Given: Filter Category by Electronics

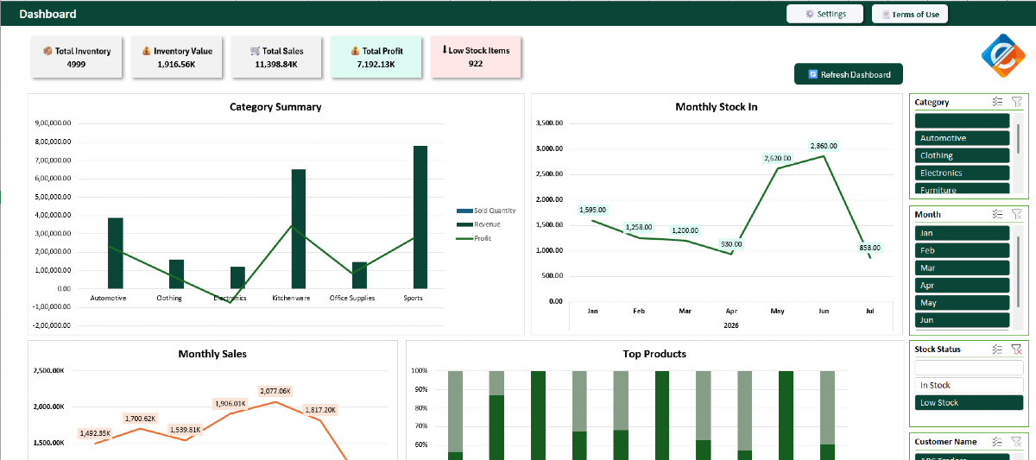Looking at the screenshot, I should 962,173.
